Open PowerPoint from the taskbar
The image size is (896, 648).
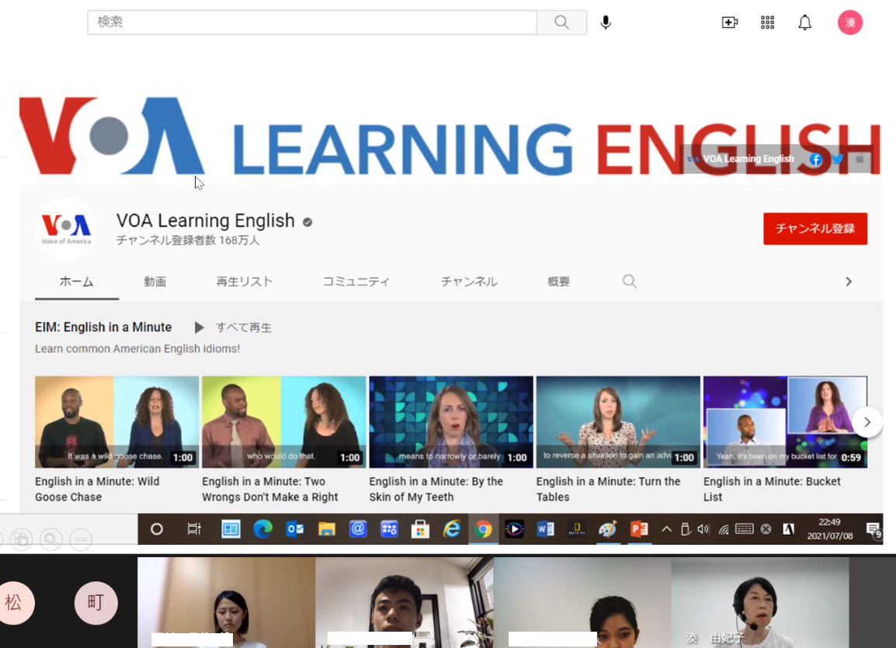[639, 529]
